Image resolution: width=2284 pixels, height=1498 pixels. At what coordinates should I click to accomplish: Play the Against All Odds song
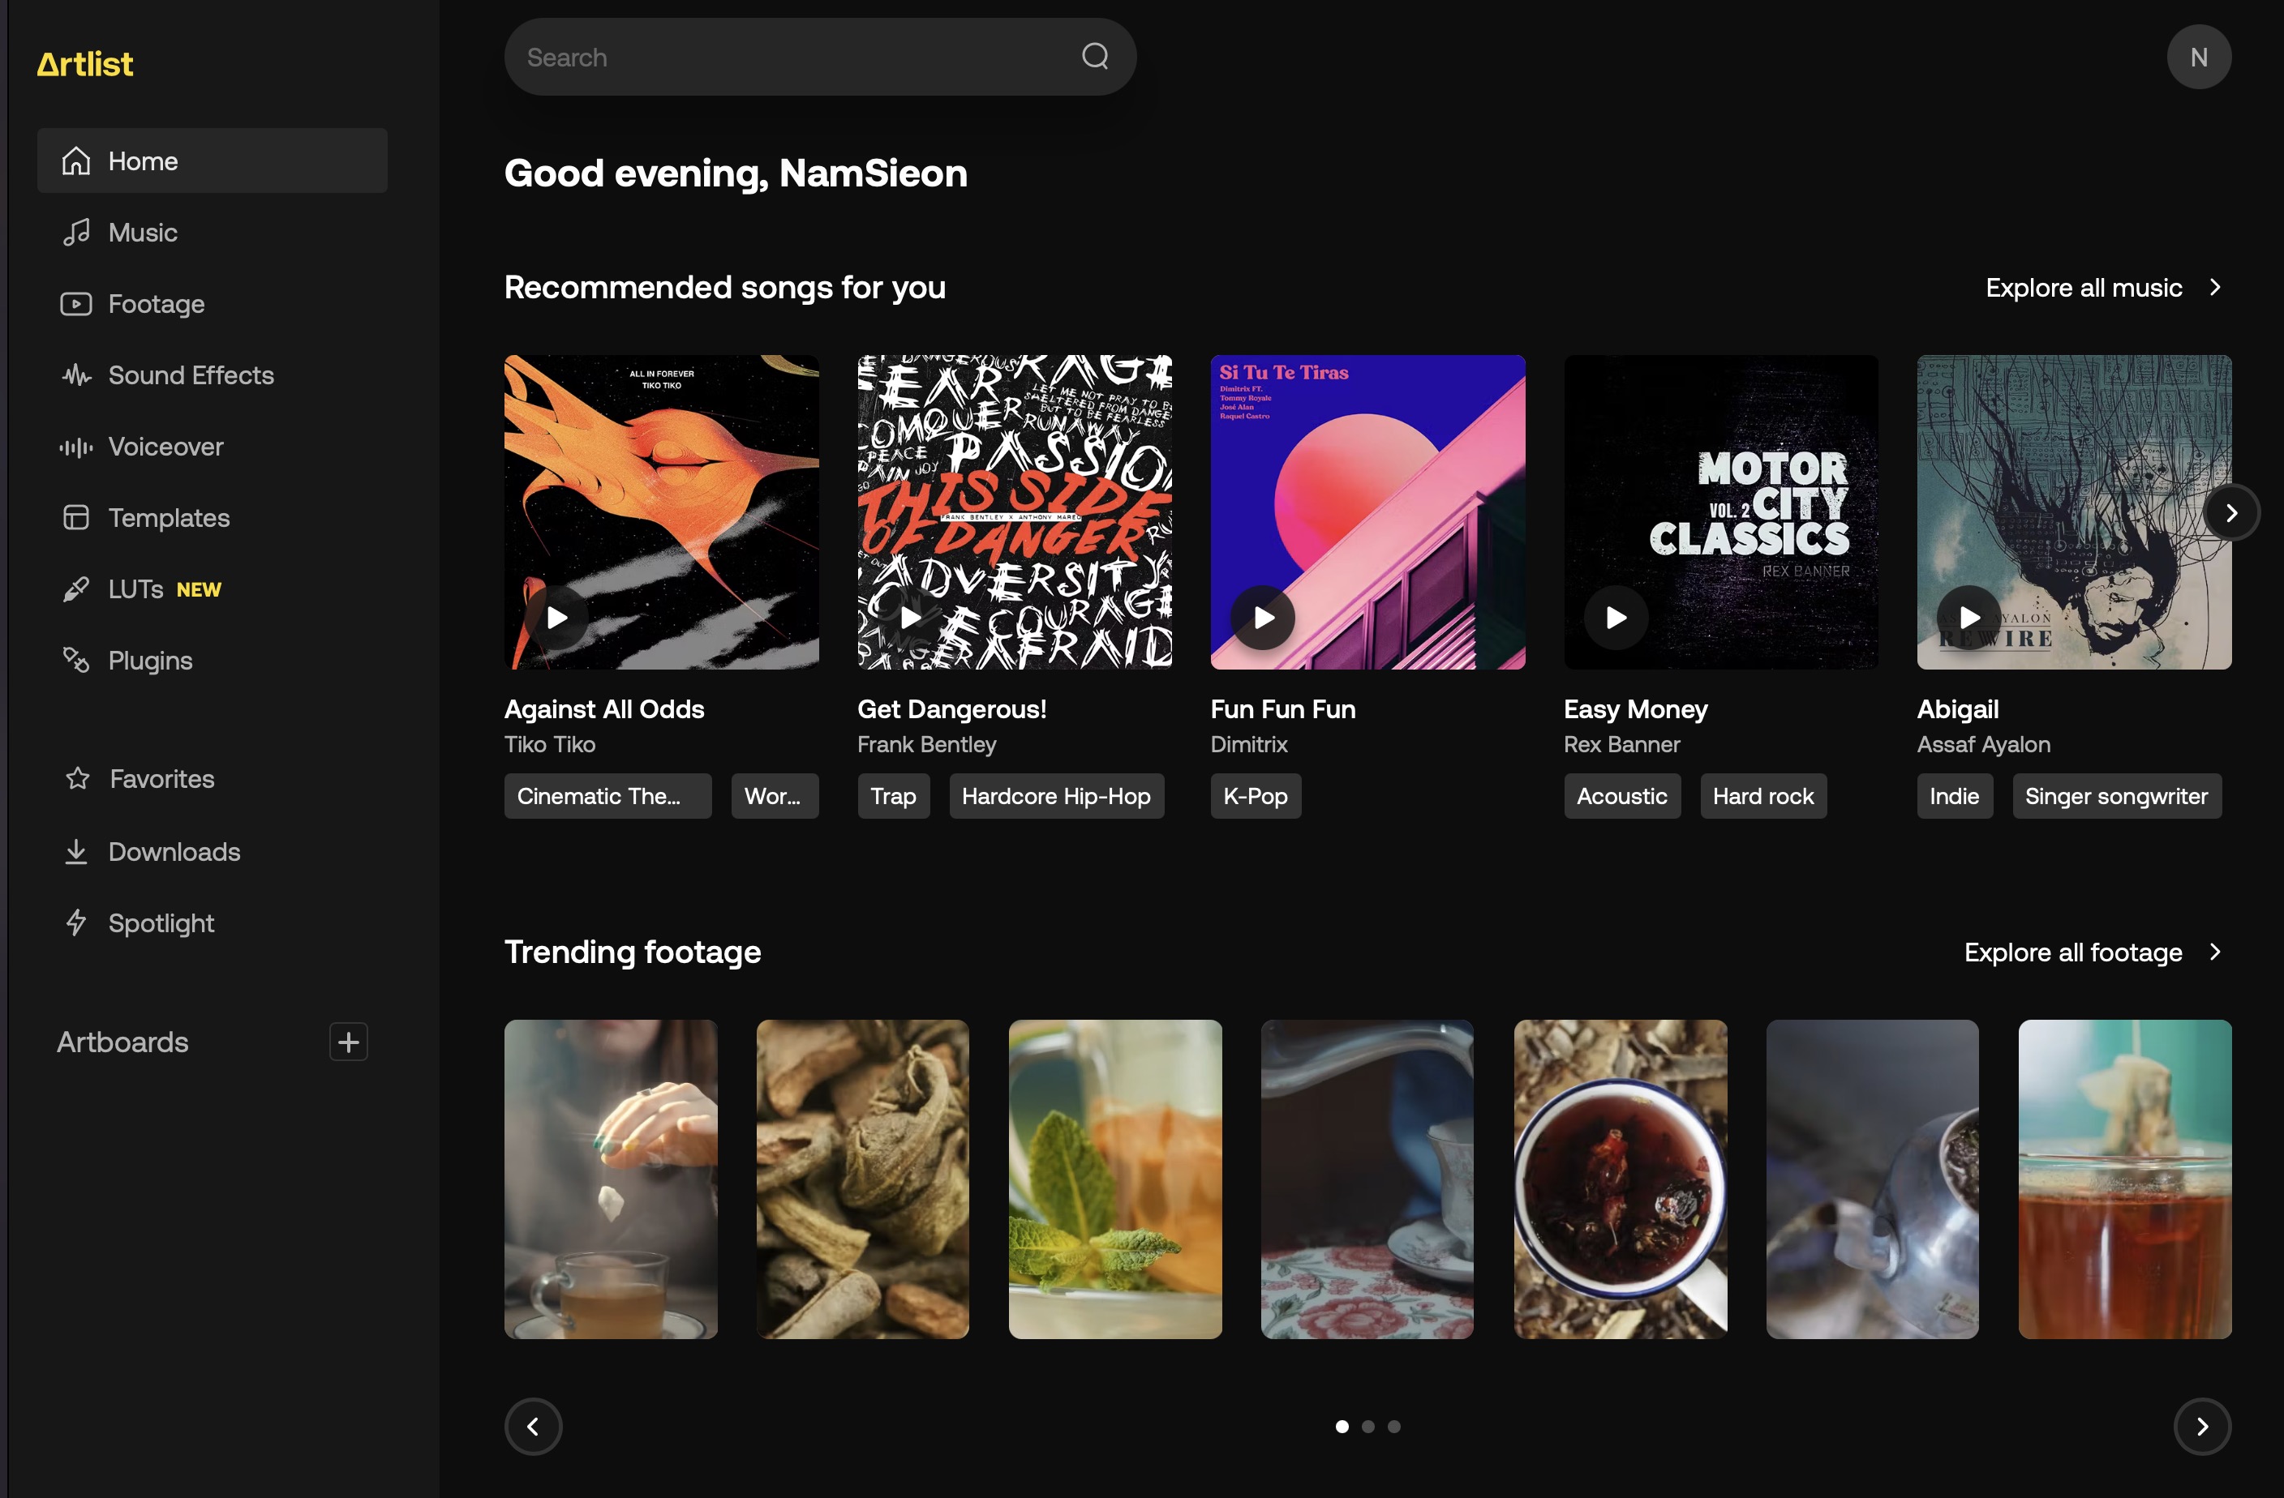pyautogui.click(x=556, y=618)
